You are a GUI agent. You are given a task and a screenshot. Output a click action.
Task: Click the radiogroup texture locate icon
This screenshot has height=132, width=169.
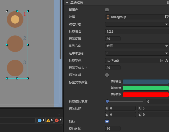167,17
